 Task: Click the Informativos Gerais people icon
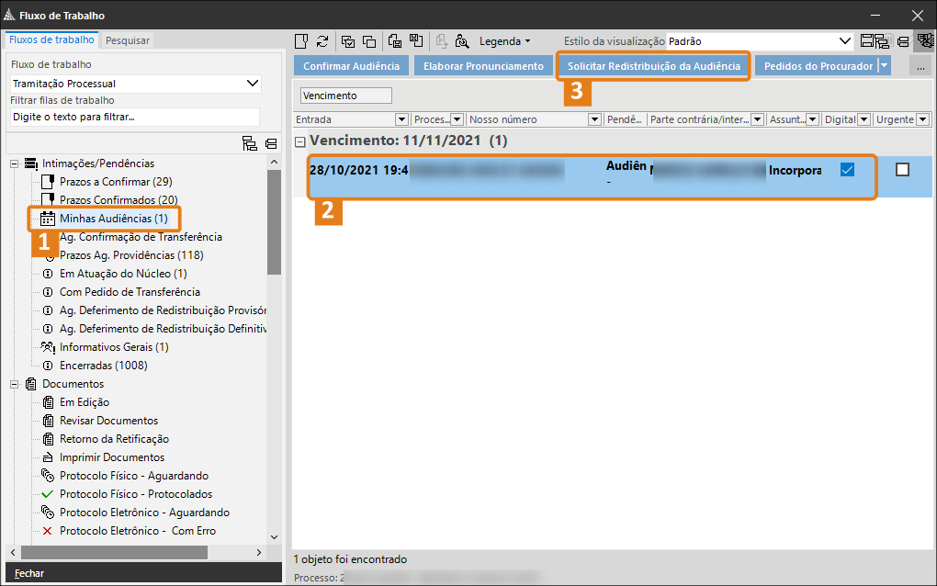tap(48, 347)
